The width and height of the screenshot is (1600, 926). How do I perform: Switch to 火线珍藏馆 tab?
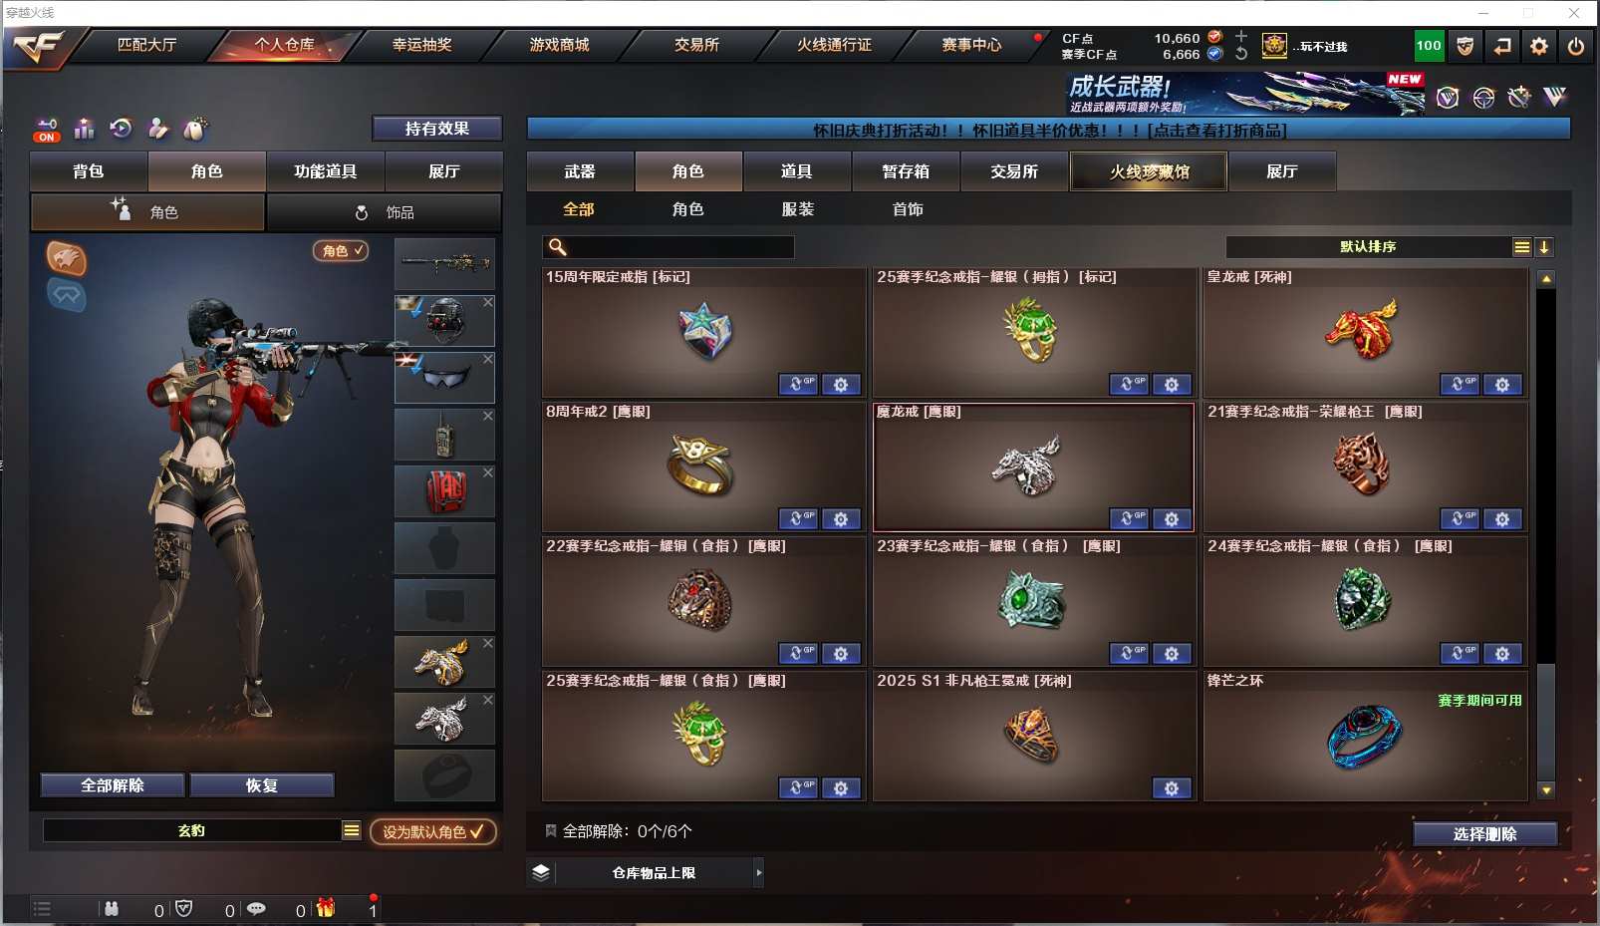point(1149,171)
